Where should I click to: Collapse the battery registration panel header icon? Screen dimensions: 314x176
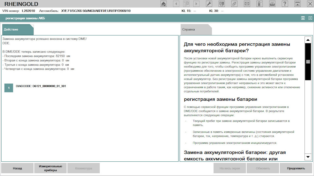[303, 18]
